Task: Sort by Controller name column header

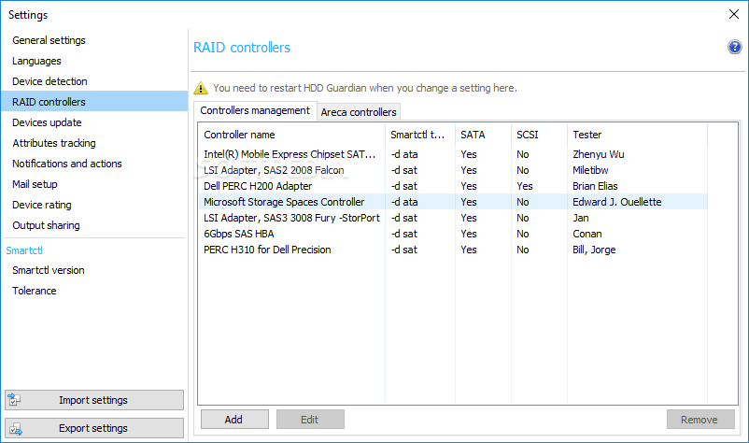Action: [x=291, y=135]
